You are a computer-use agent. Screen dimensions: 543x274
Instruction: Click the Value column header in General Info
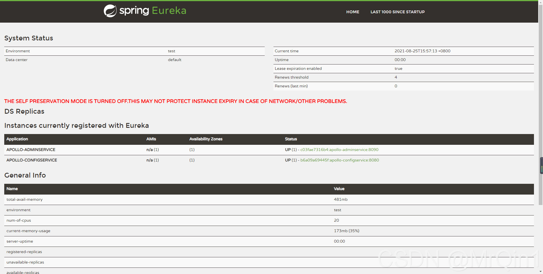(339, 189)
